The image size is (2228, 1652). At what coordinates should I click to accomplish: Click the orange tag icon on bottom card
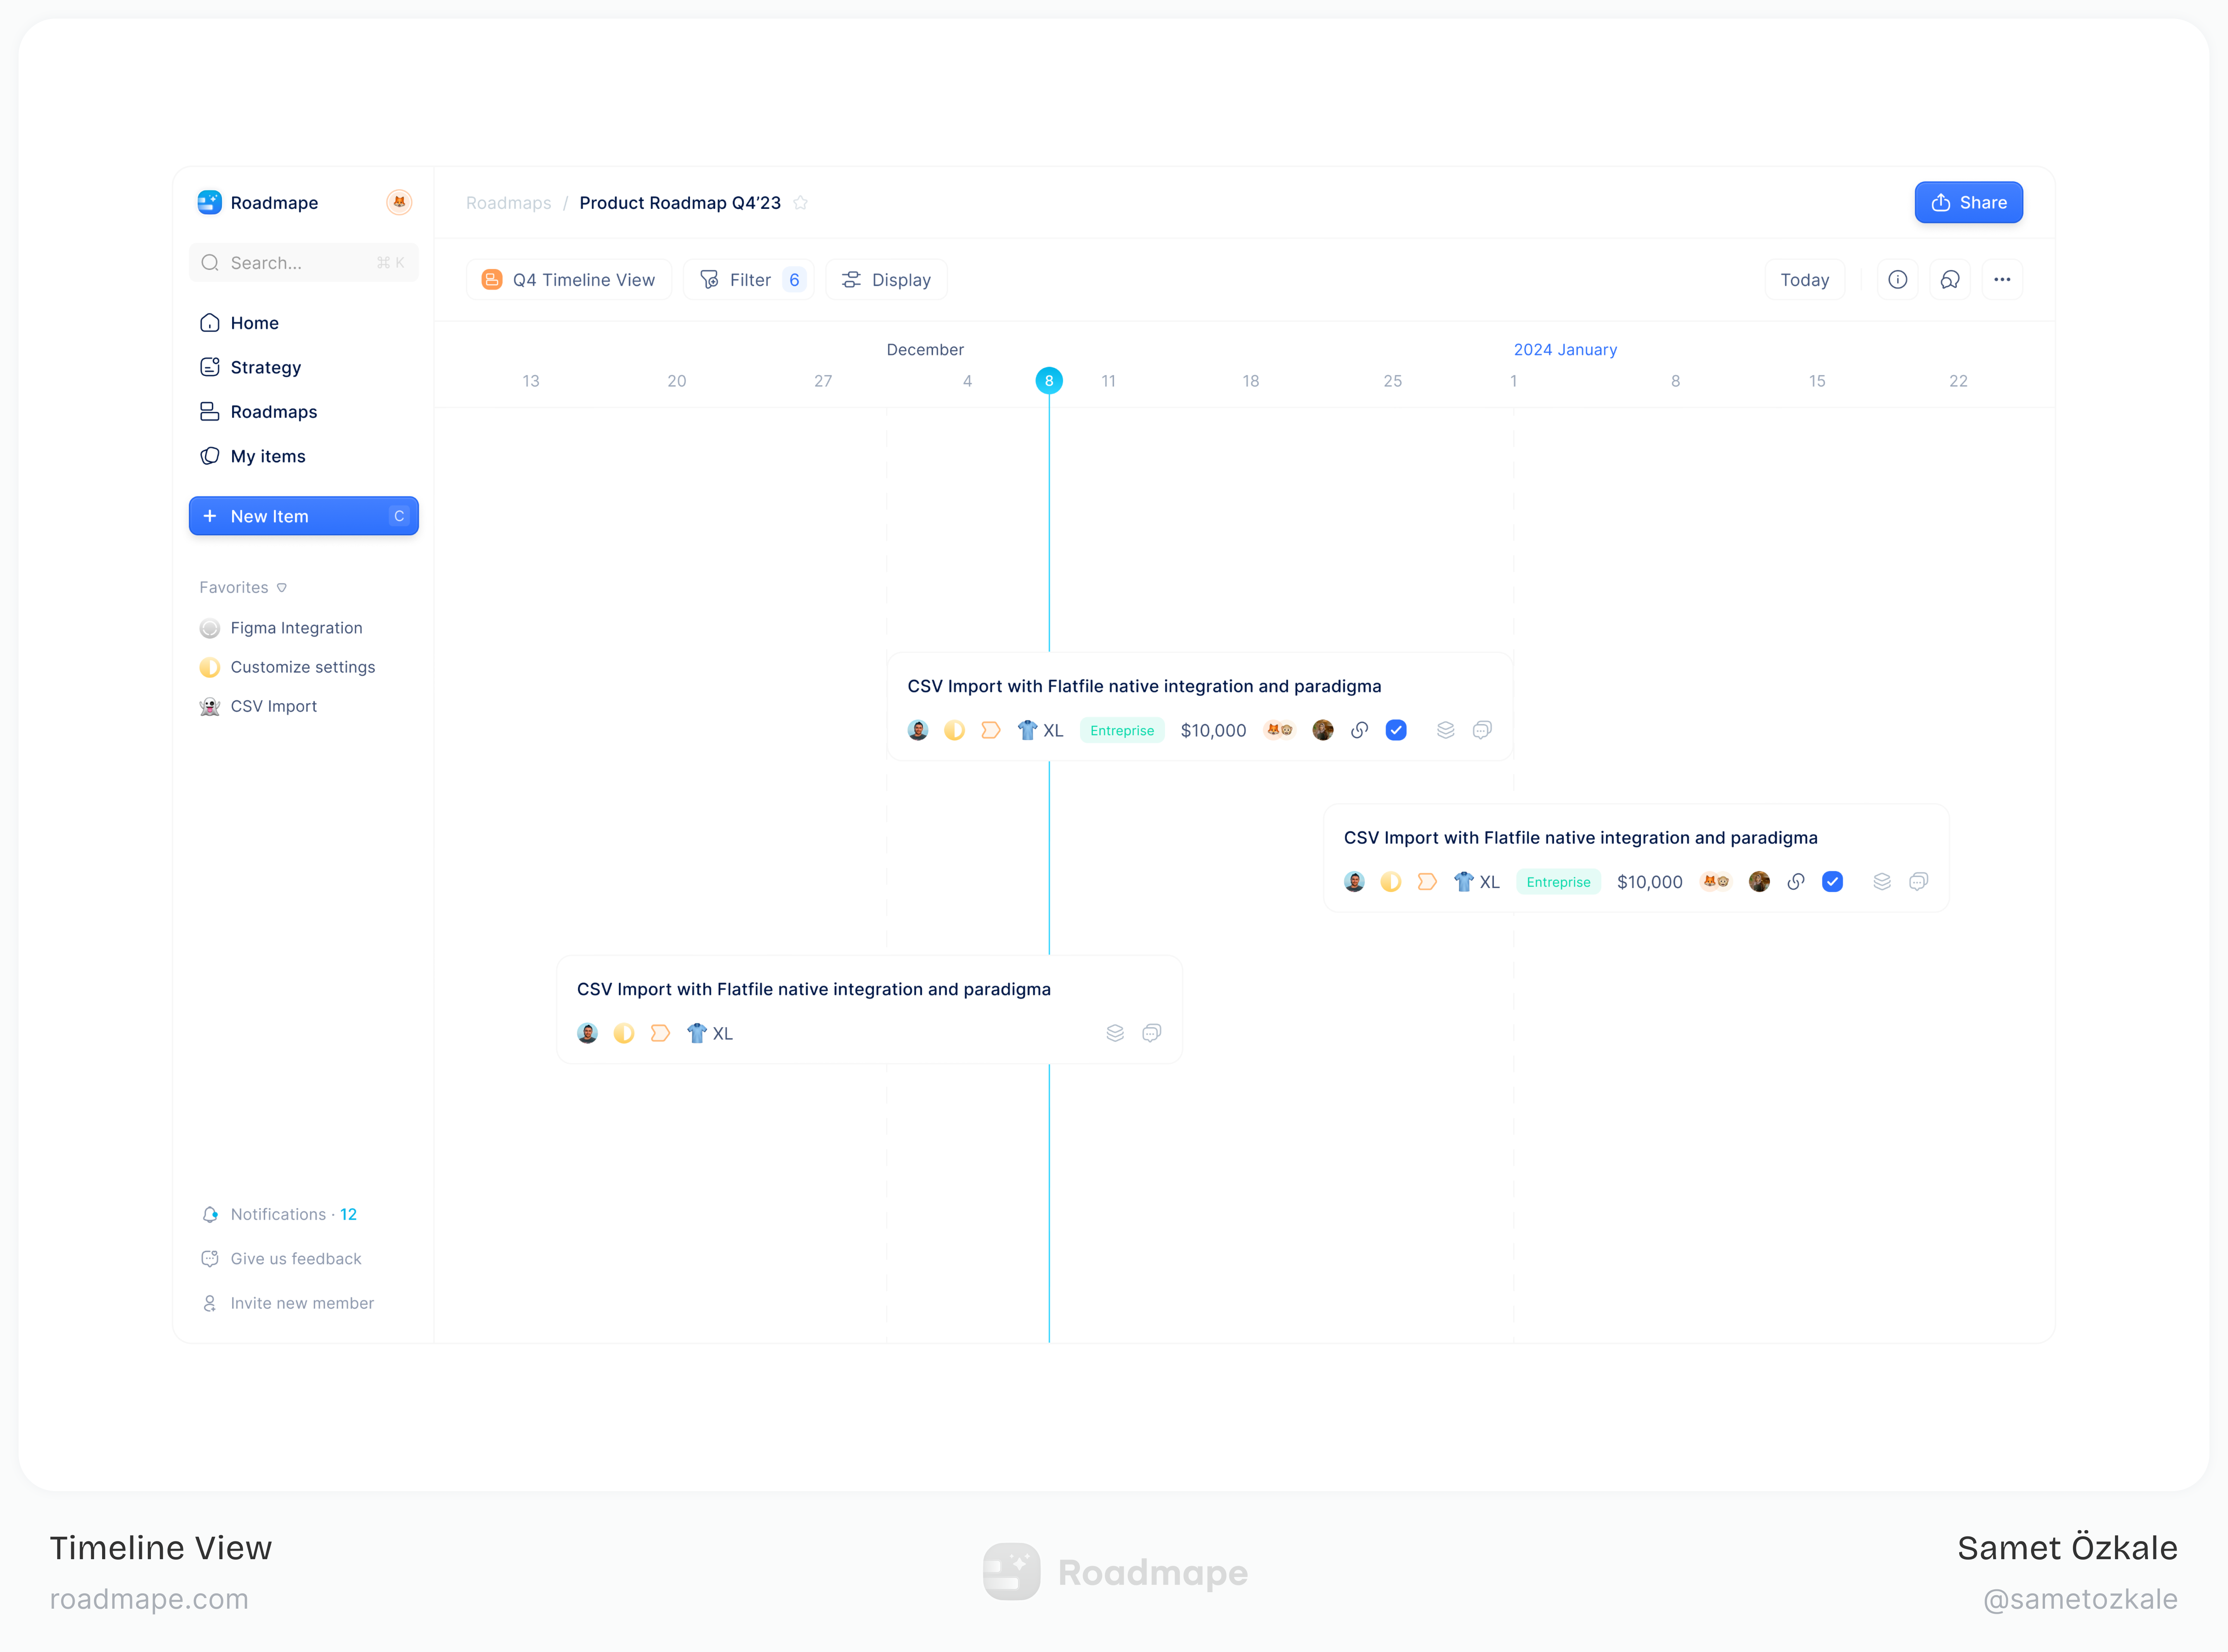[660, 1033]
